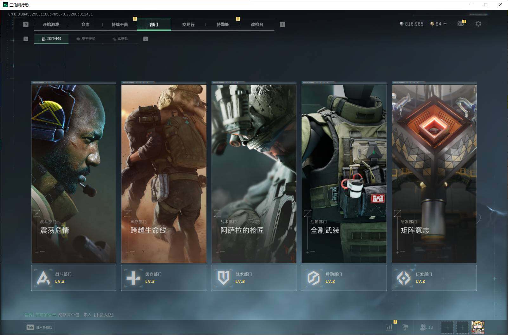
Task: Click the 战斗部门 LV.2 department button
Action: coord(74,278)
